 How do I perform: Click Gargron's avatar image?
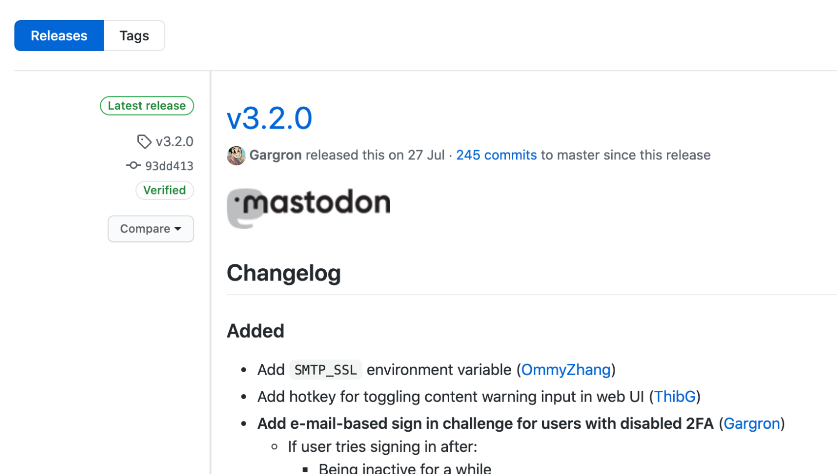236,156
